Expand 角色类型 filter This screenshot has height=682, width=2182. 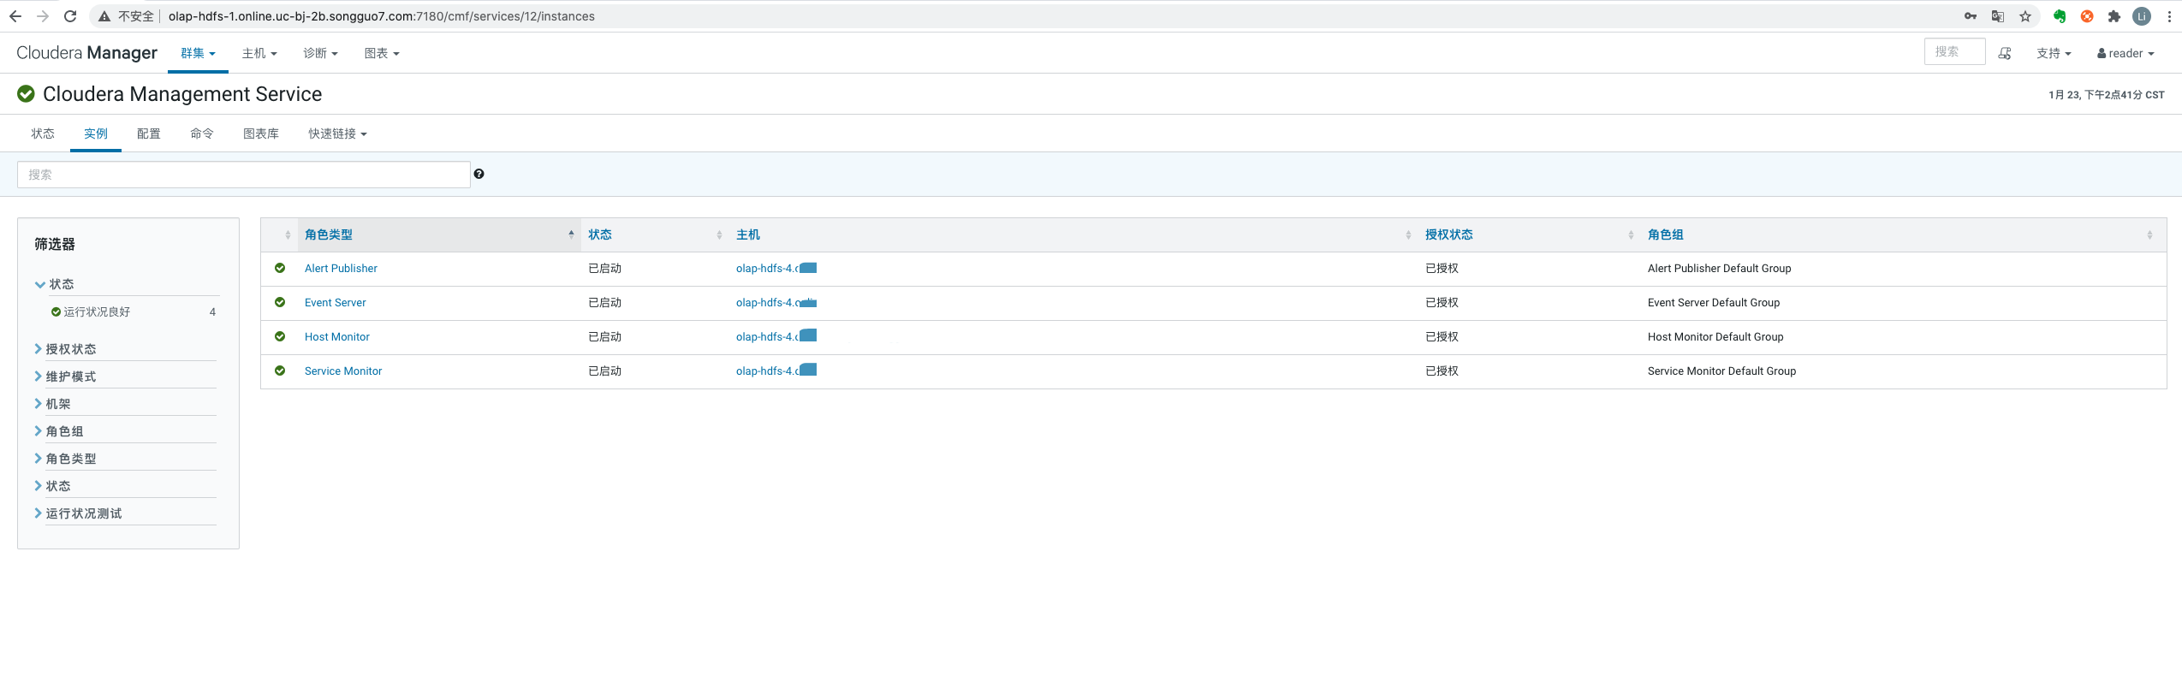pyautogui.click(x=66, y=459)
